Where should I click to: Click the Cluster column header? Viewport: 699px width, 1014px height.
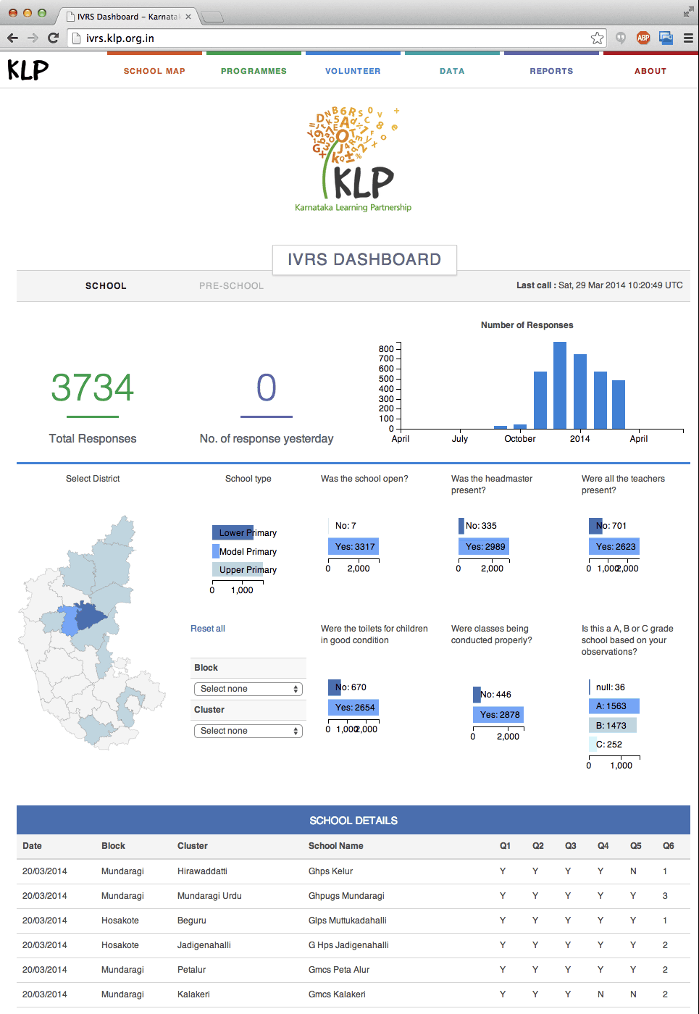tap(193, 846)
